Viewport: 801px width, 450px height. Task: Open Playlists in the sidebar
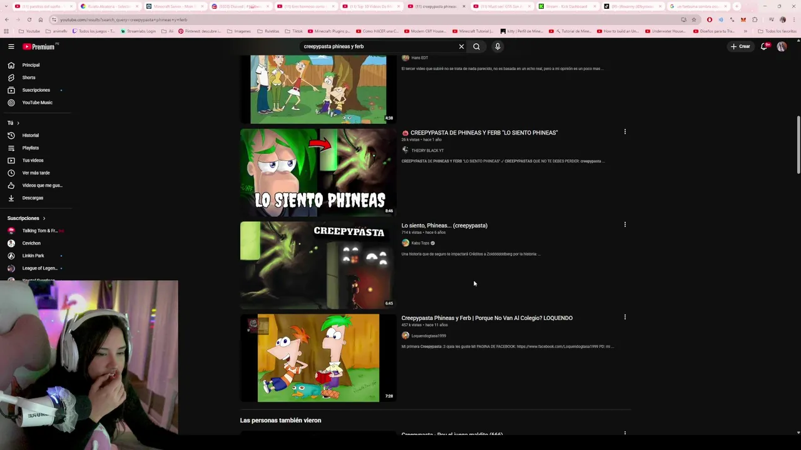coord(30,148)
